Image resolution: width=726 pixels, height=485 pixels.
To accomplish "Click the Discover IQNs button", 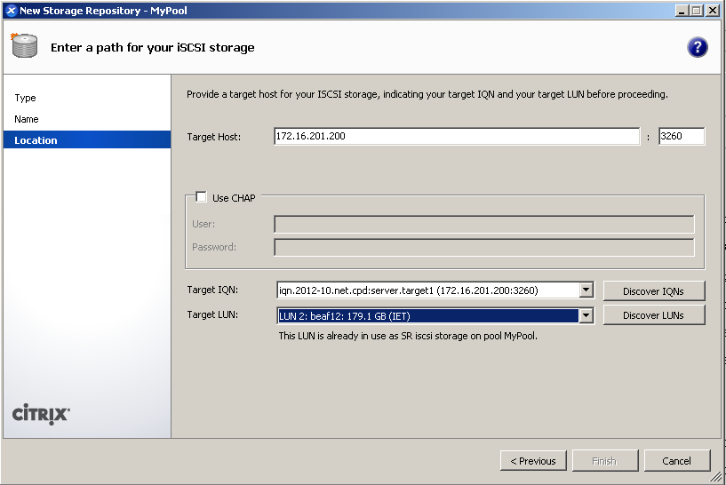I will tap(654, 291).
